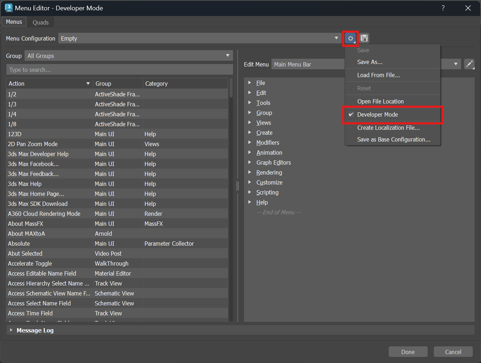The height and width of the screenshot is (363, 481).
Task: Expand the Message Log section
Action: pyautogui.click(x=11, y=330)
